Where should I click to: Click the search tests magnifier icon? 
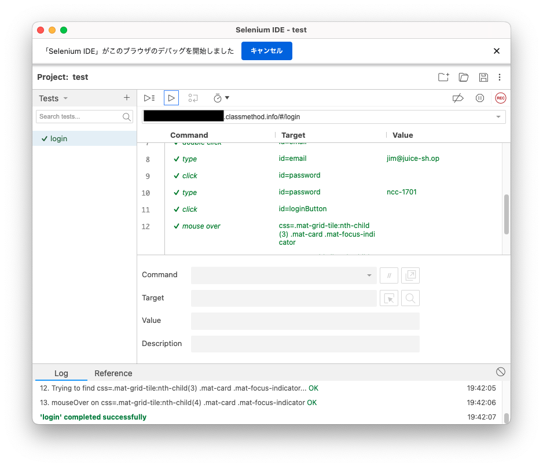tap(127, 117)
